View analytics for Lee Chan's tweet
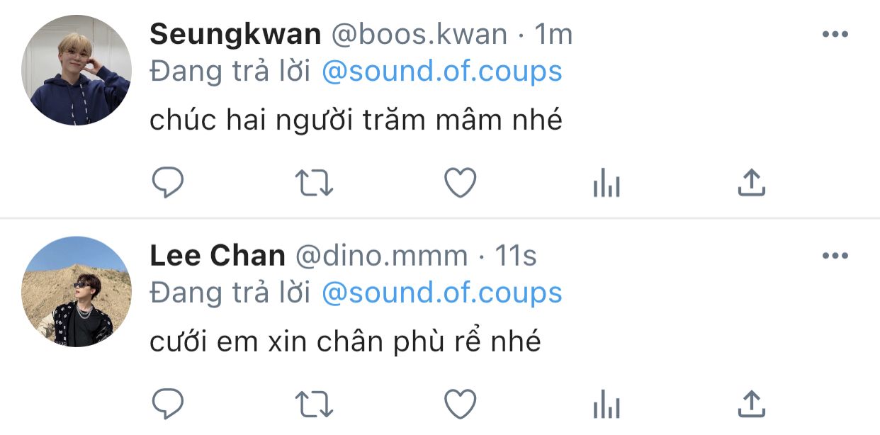880x435 pixels. [606, 405]
